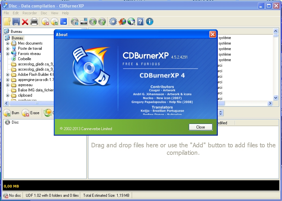The image size is (282, 201).
Task: Close the About dialog with the Close button
Action: pos(200,127)
